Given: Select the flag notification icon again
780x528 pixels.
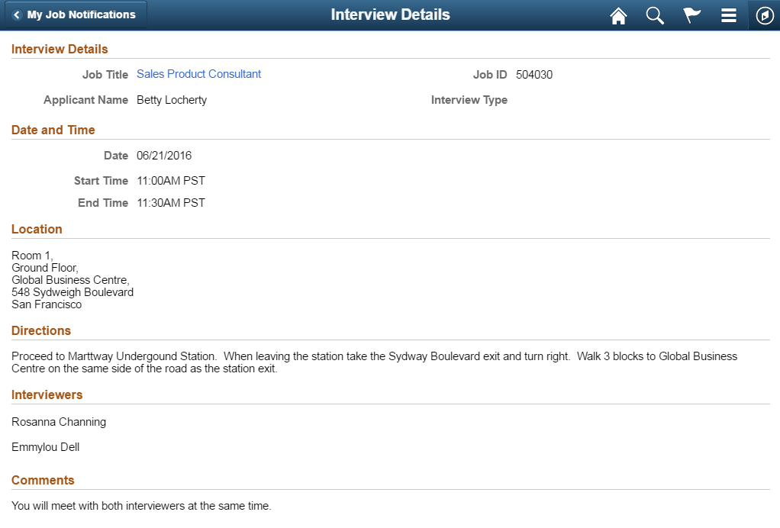Looking at the screenshot, I should (x=691, y=14).
